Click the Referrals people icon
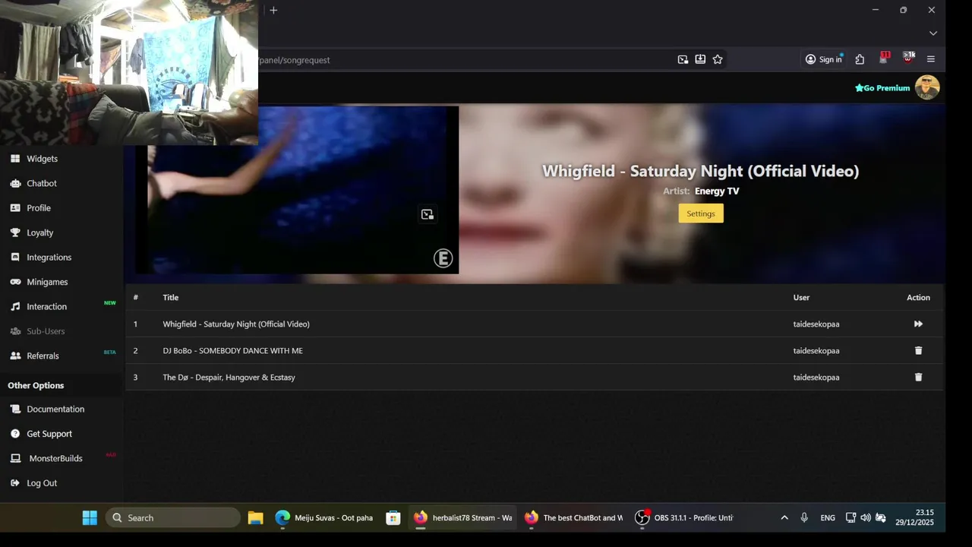The image size is (972, 547). [15, 356]
